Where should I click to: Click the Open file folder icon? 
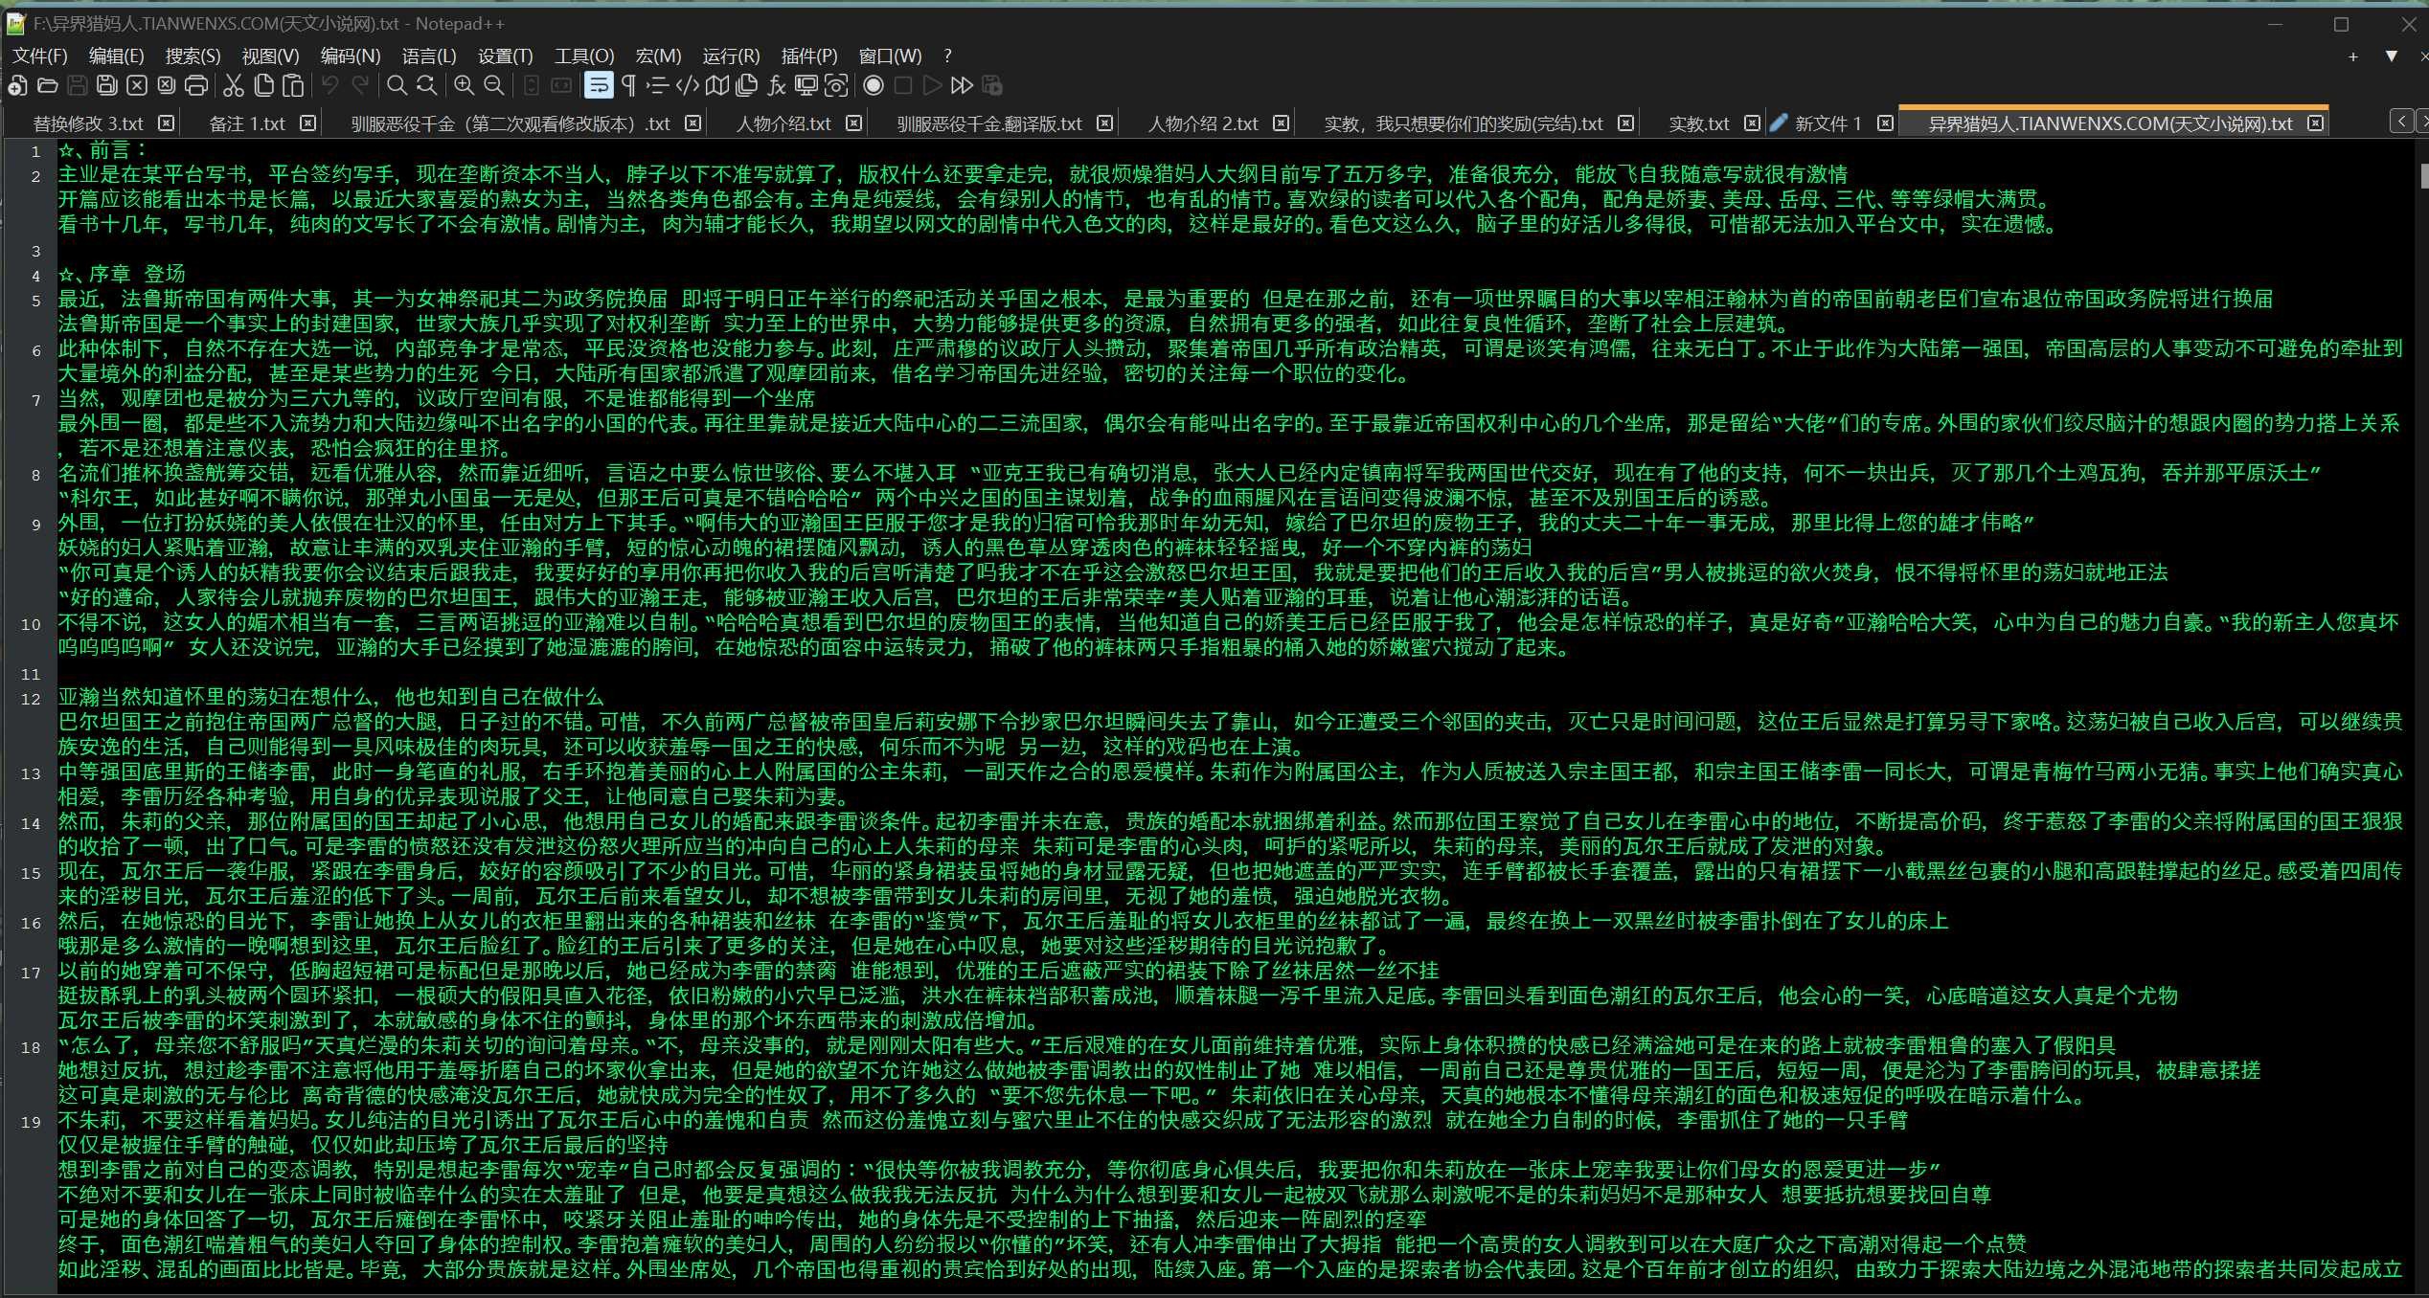point(47,86)
